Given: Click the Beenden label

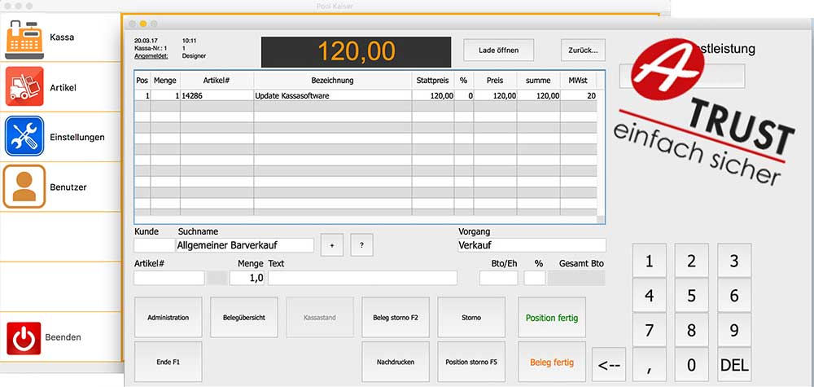Looking at the screenshot, I should click(63, 337).
